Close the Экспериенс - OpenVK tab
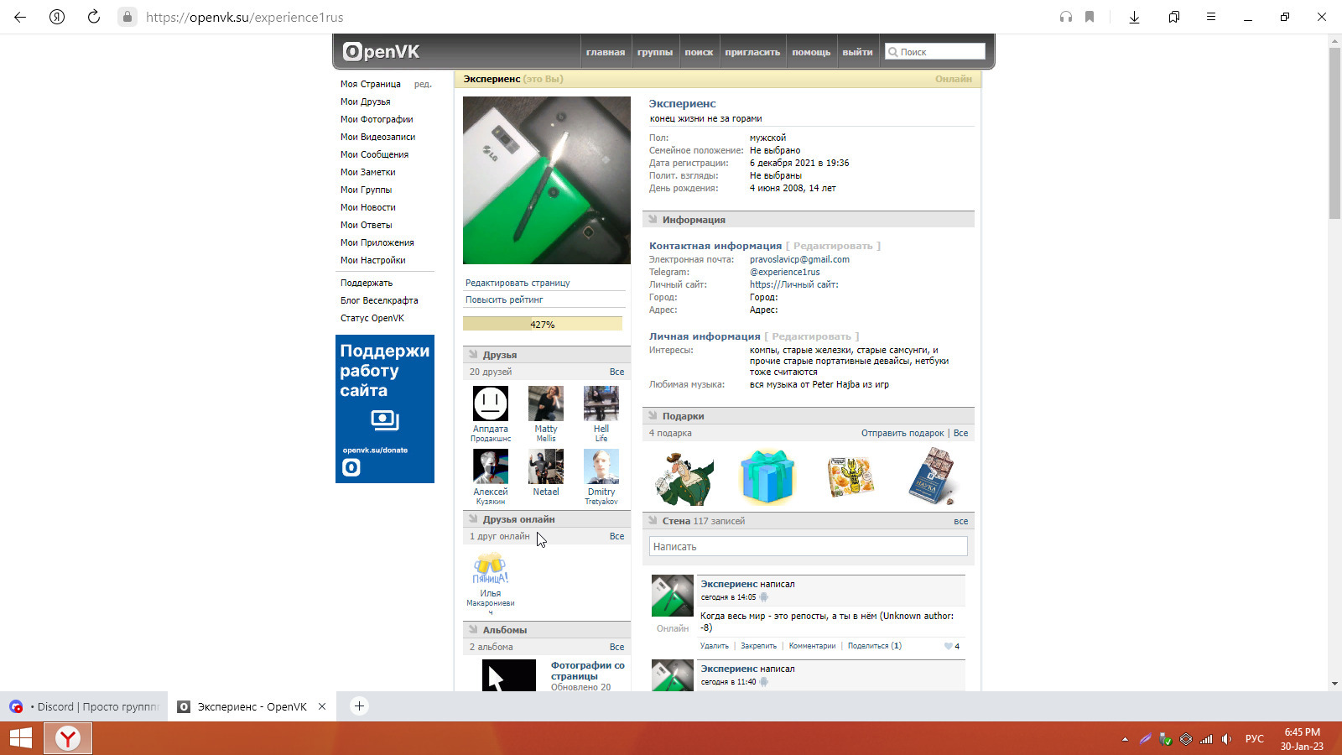The width and height of the screenshot is (1342, 755). click(322, 706)
